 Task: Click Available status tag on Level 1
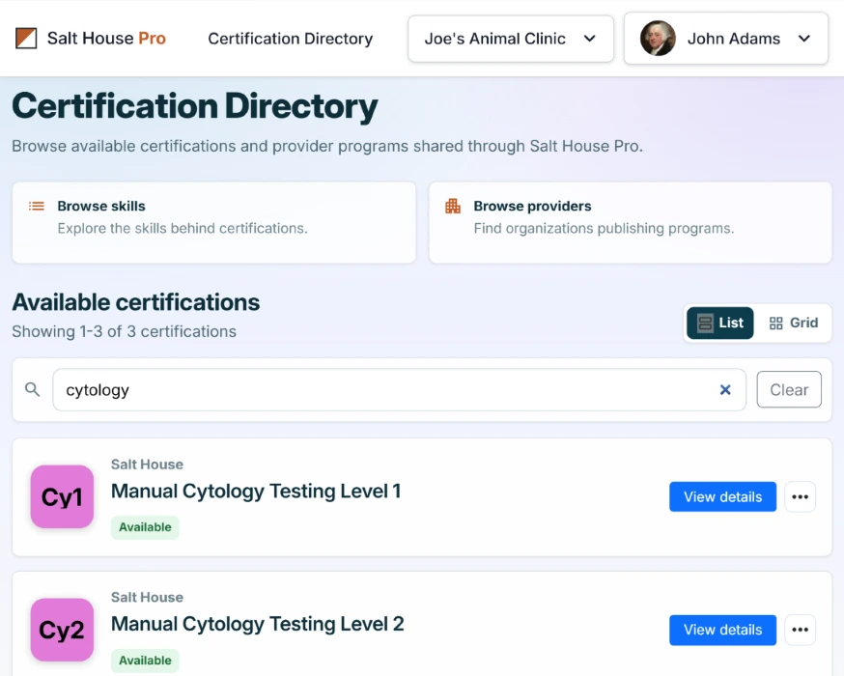[145, 527]
